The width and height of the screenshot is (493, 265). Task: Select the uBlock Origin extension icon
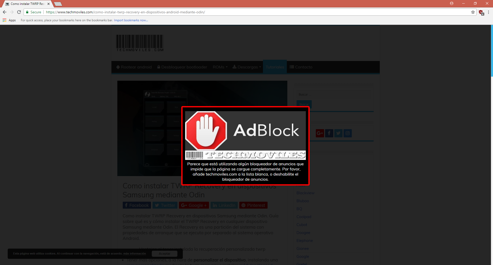(x=481, y=12)
